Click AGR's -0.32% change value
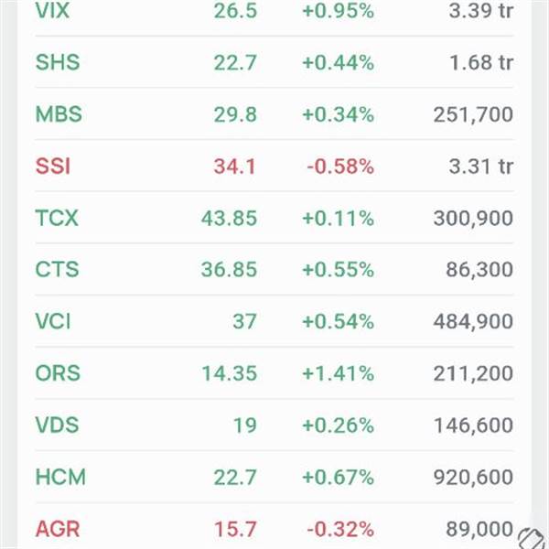The image size is (549, 549). (338, 529)
